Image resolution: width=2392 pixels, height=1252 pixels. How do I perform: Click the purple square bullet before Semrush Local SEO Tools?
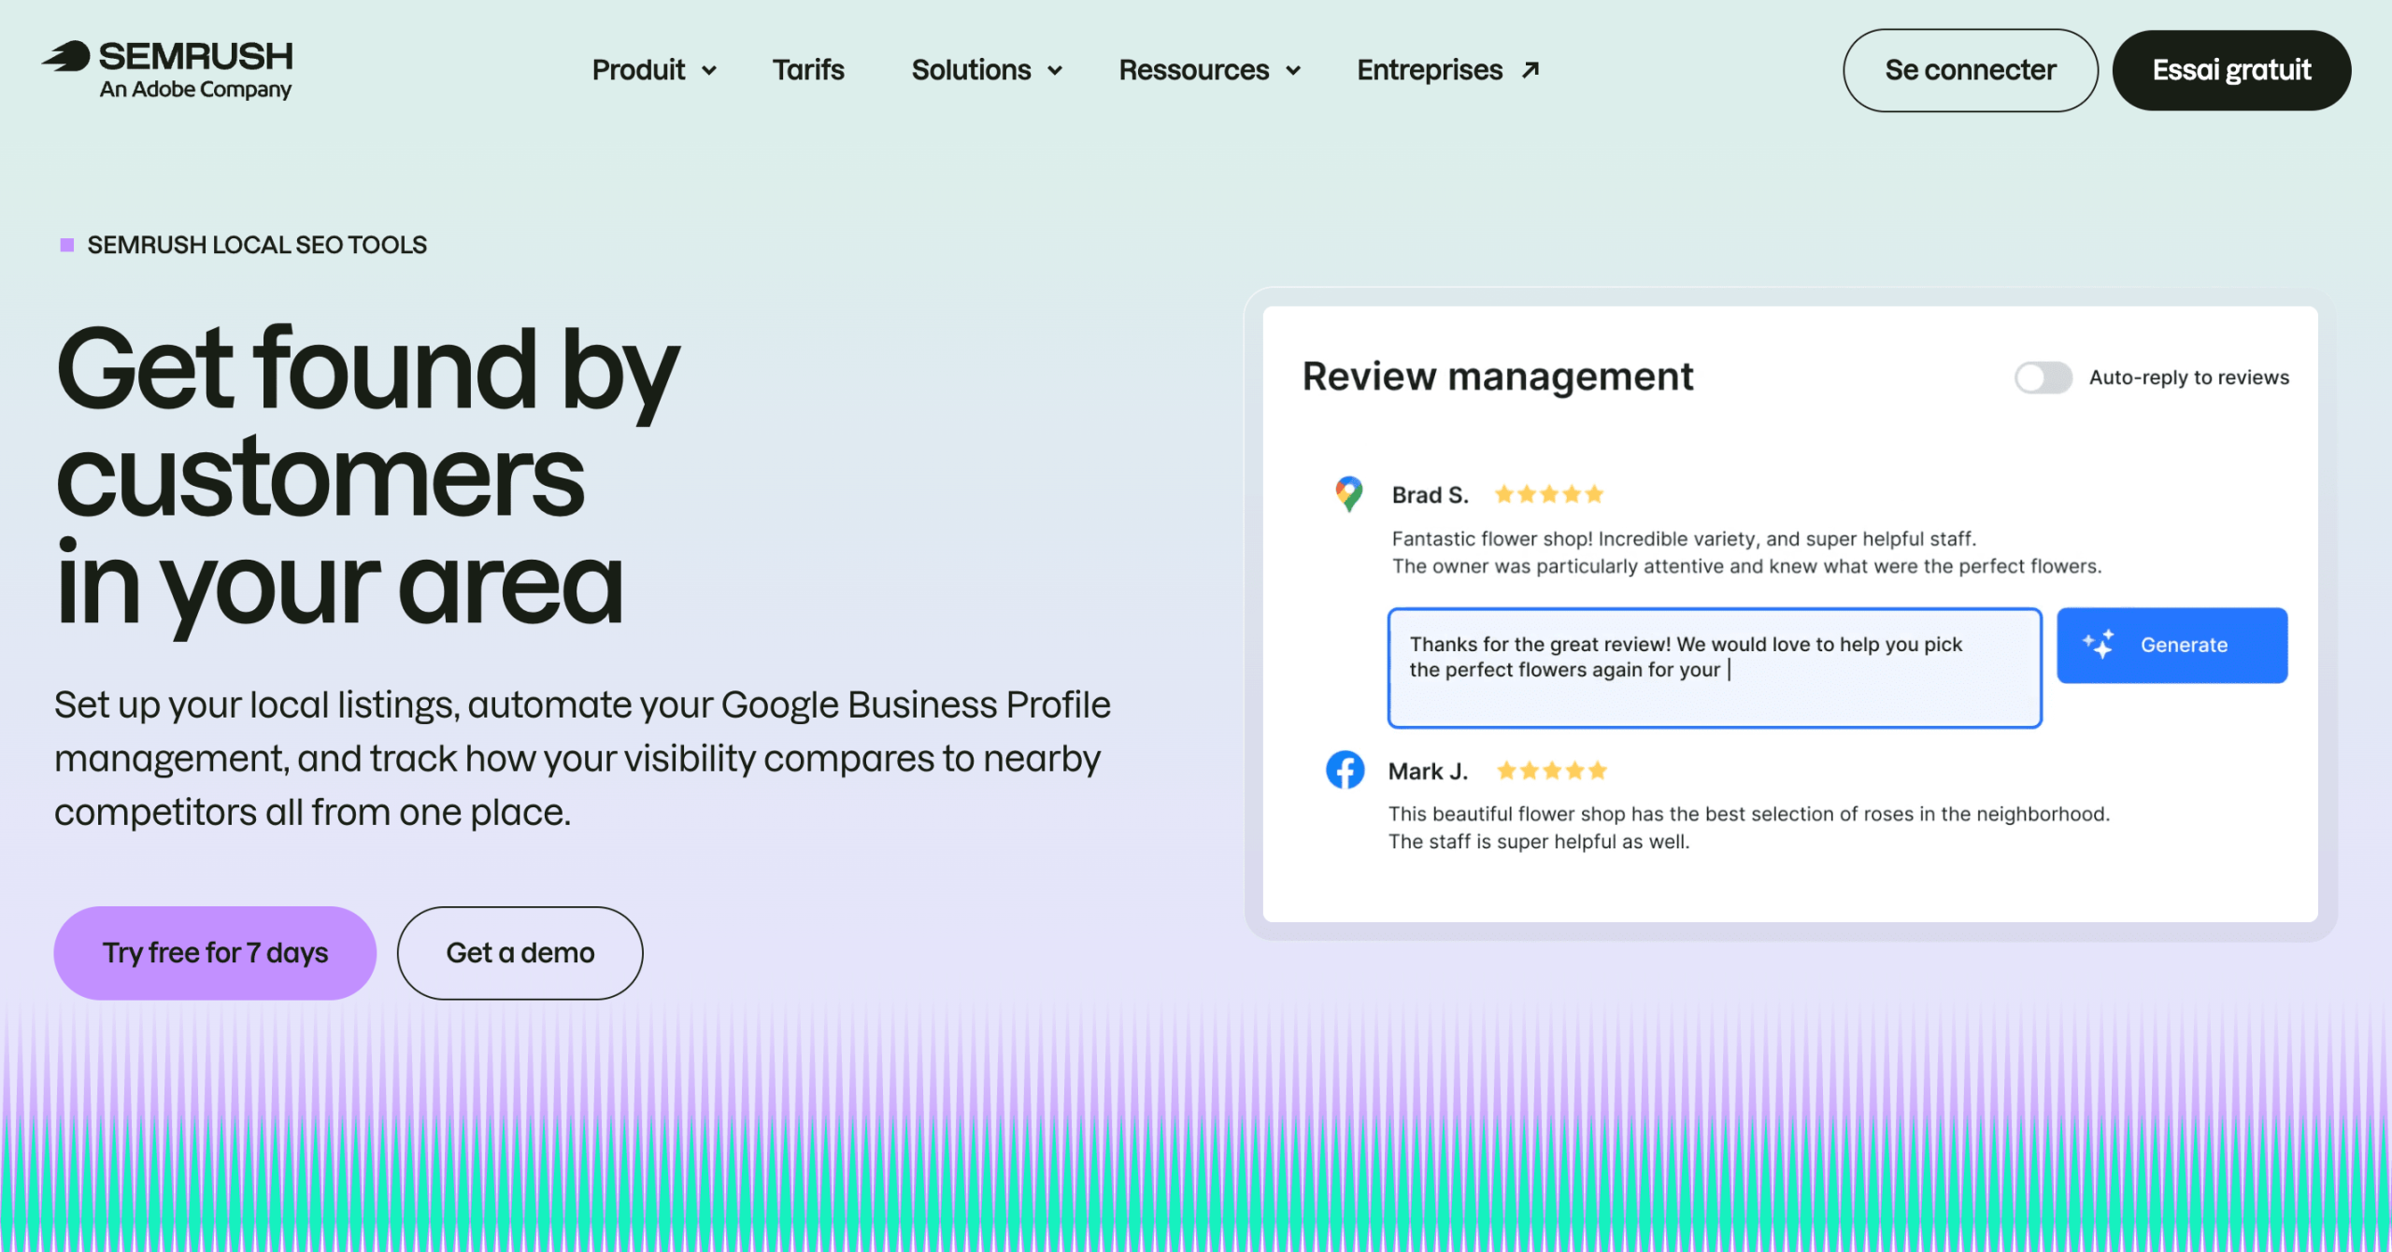pos(67,245)
